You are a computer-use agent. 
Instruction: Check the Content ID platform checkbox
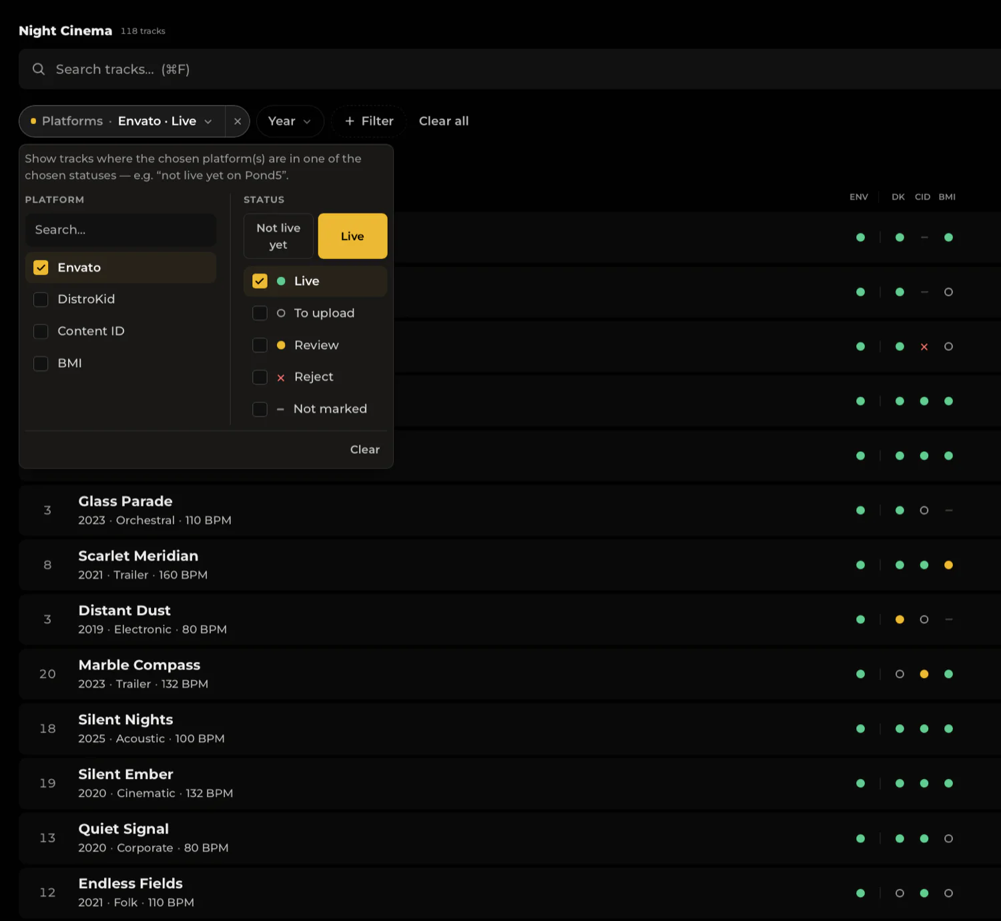(41, 331)
